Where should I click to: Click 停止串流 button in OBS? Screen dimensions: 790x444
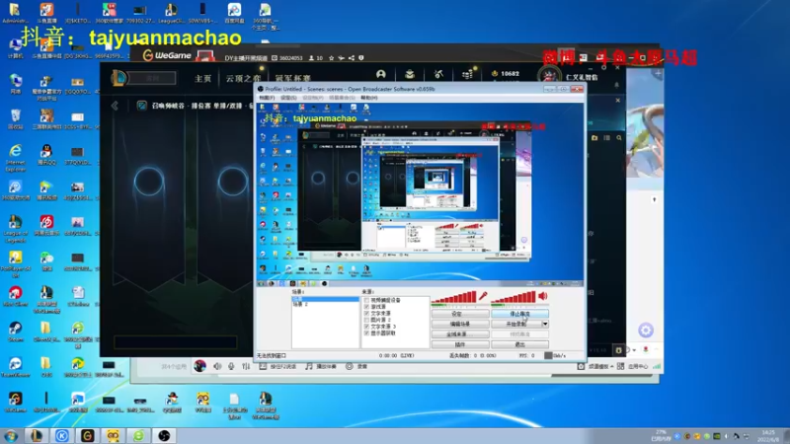tap(520, 314)
